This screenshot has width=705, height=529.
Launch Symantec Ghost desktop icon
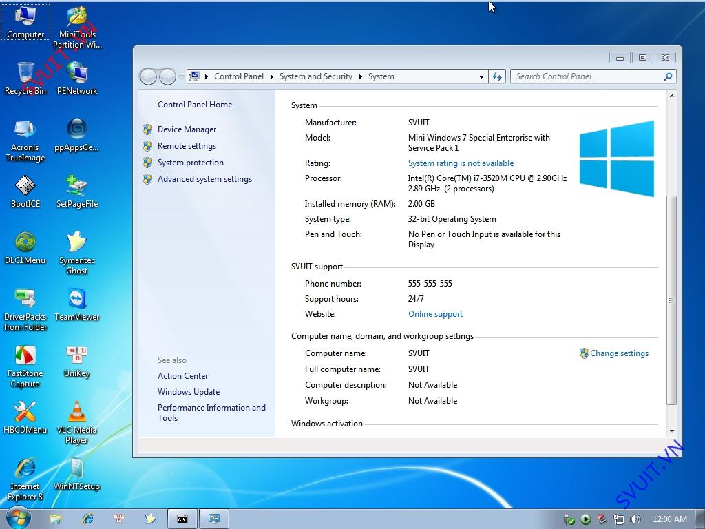tap(77, 253)
